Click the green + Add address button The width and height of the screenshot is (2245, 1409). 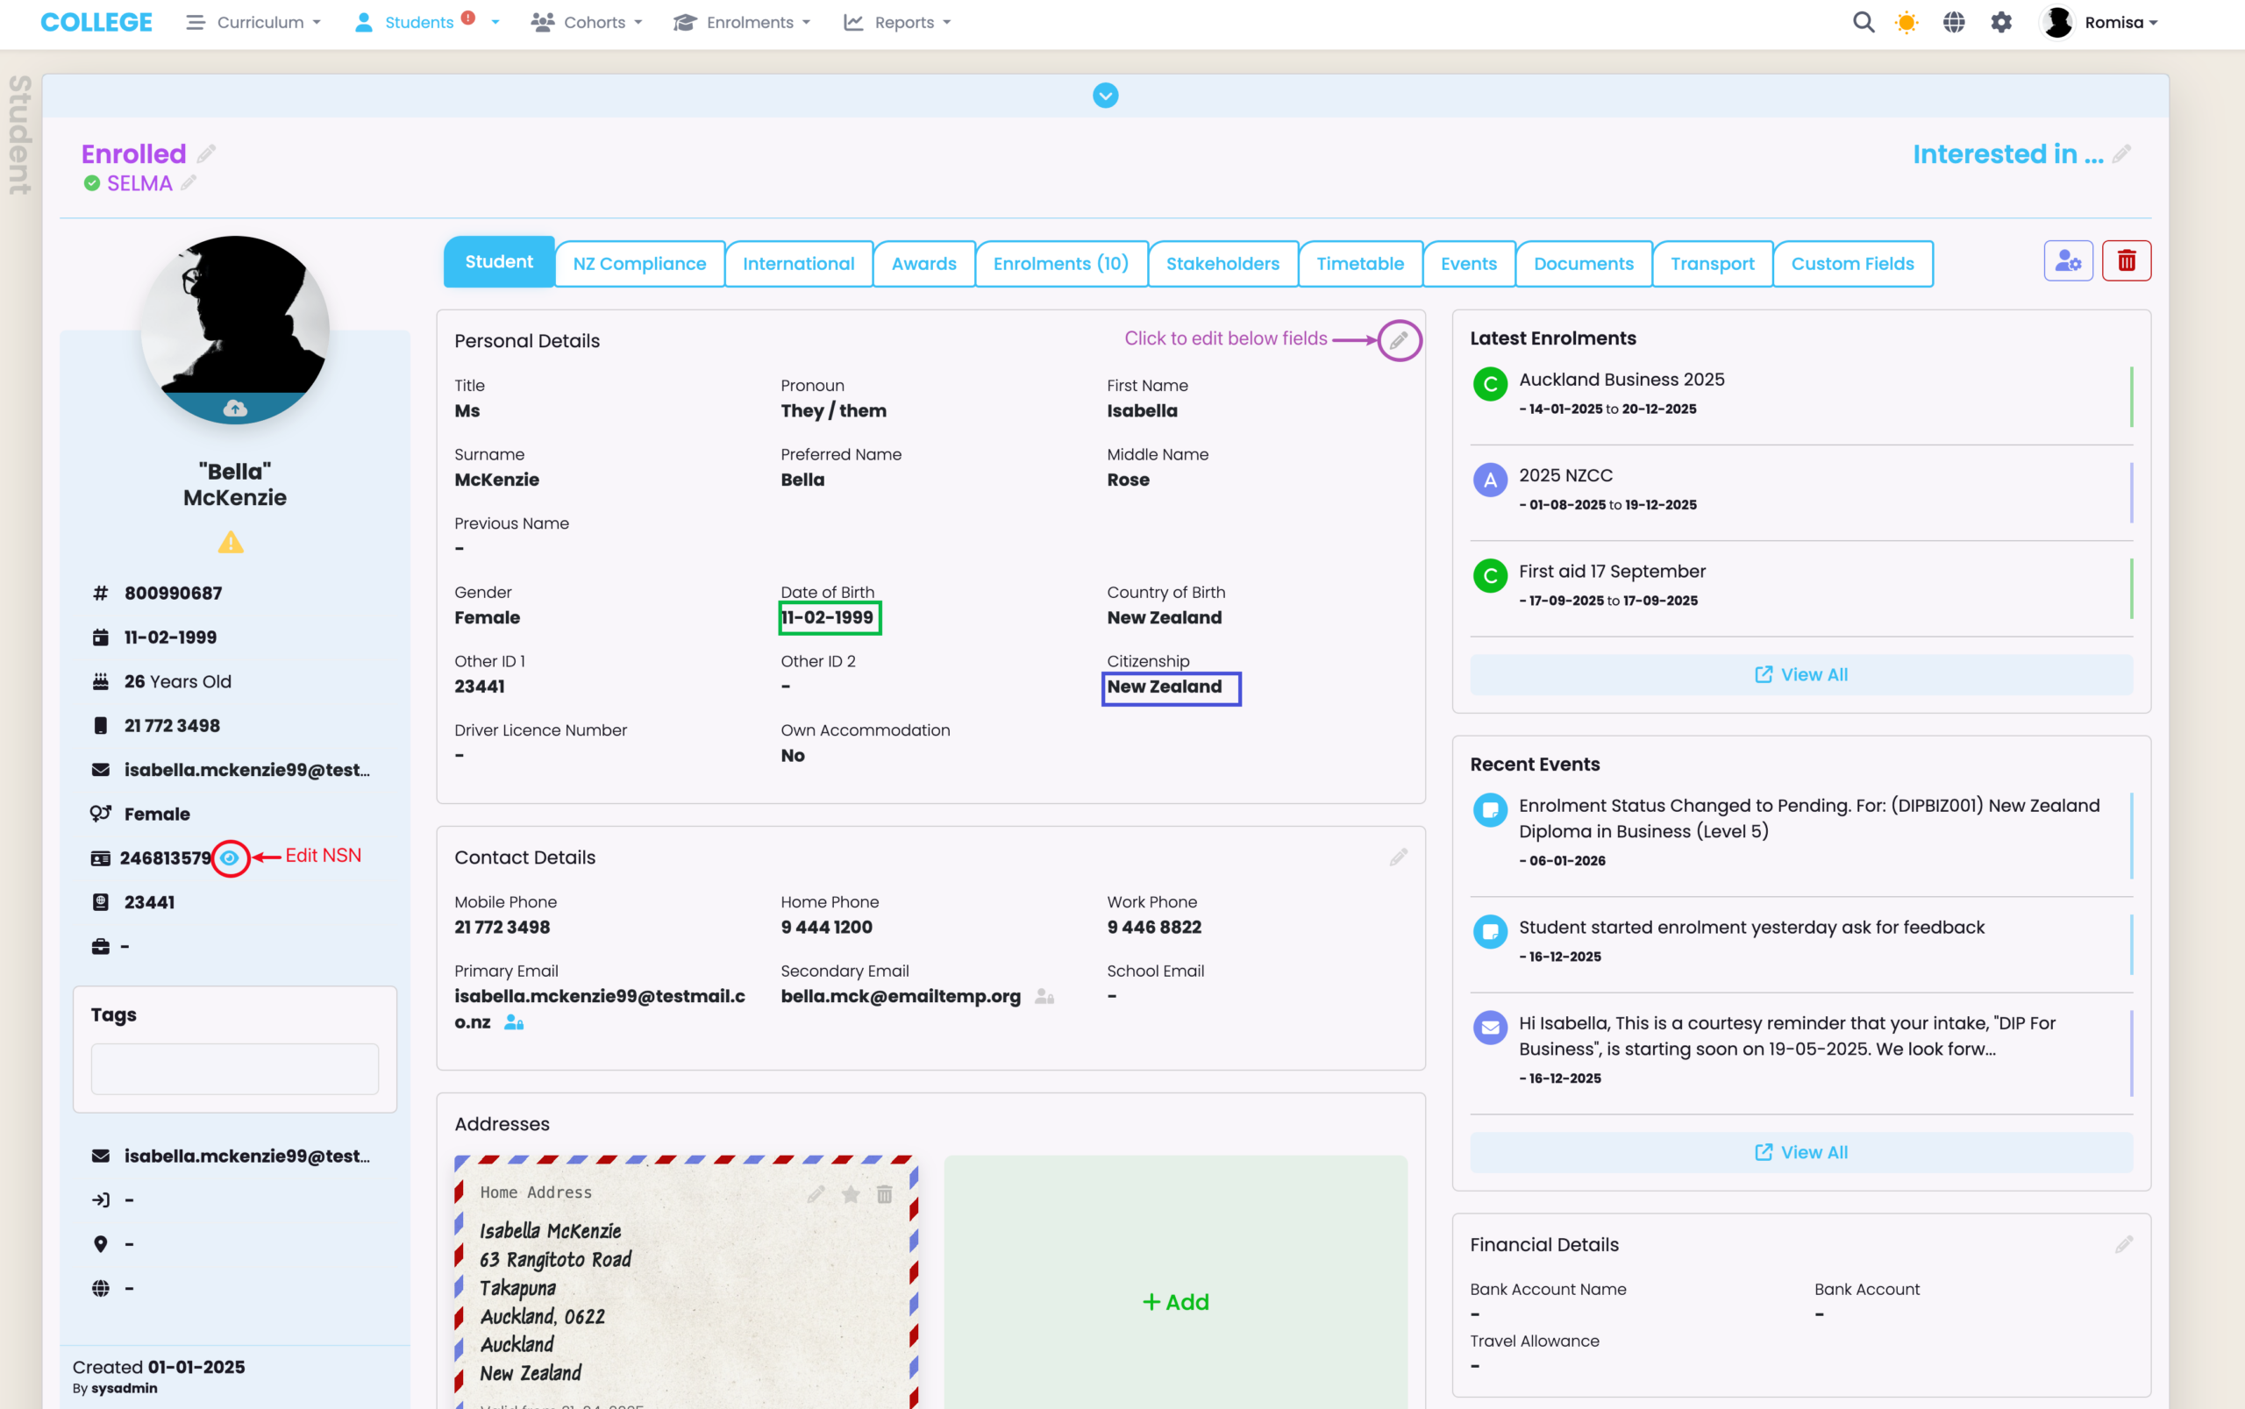1175,1302
